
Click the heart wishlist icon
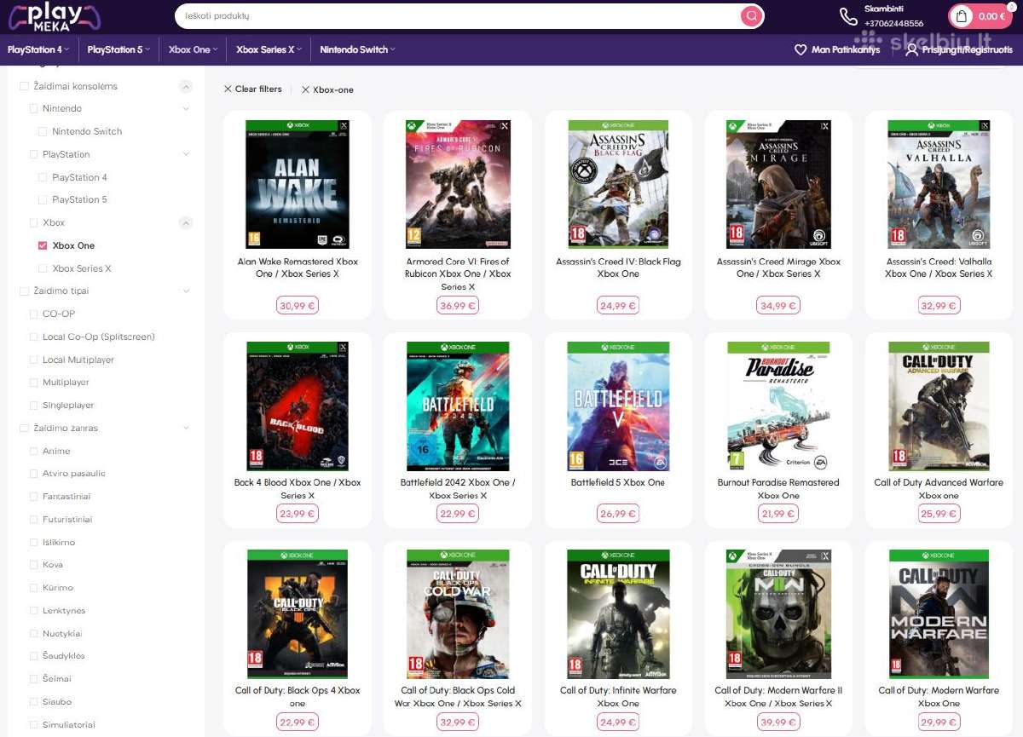coord(800,50)
